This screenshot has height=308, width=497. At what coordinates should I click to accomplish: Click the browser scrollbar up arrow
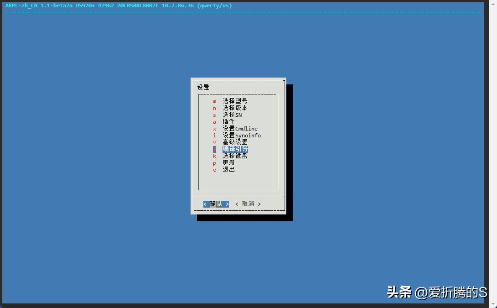tap(493, 4)
